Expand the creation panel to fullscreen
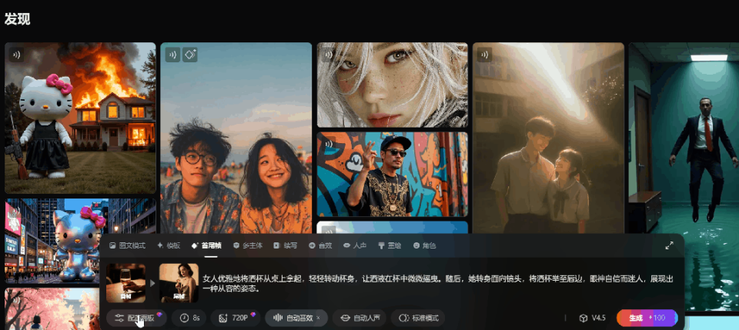The width and height of the screenshot is (739, 330). (669, 245)
